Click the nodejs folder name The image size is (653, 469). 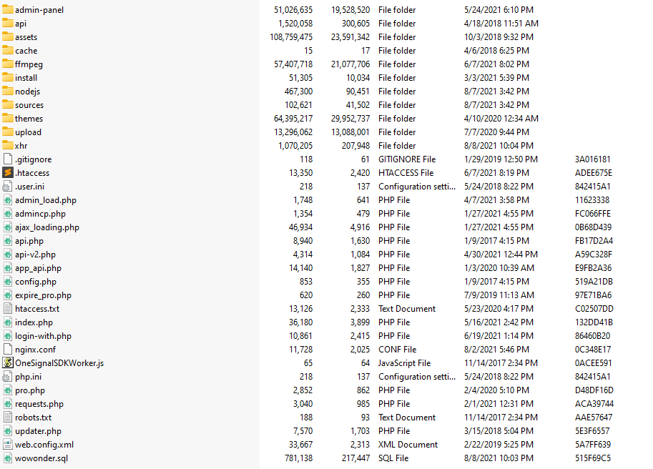(27, 92)
